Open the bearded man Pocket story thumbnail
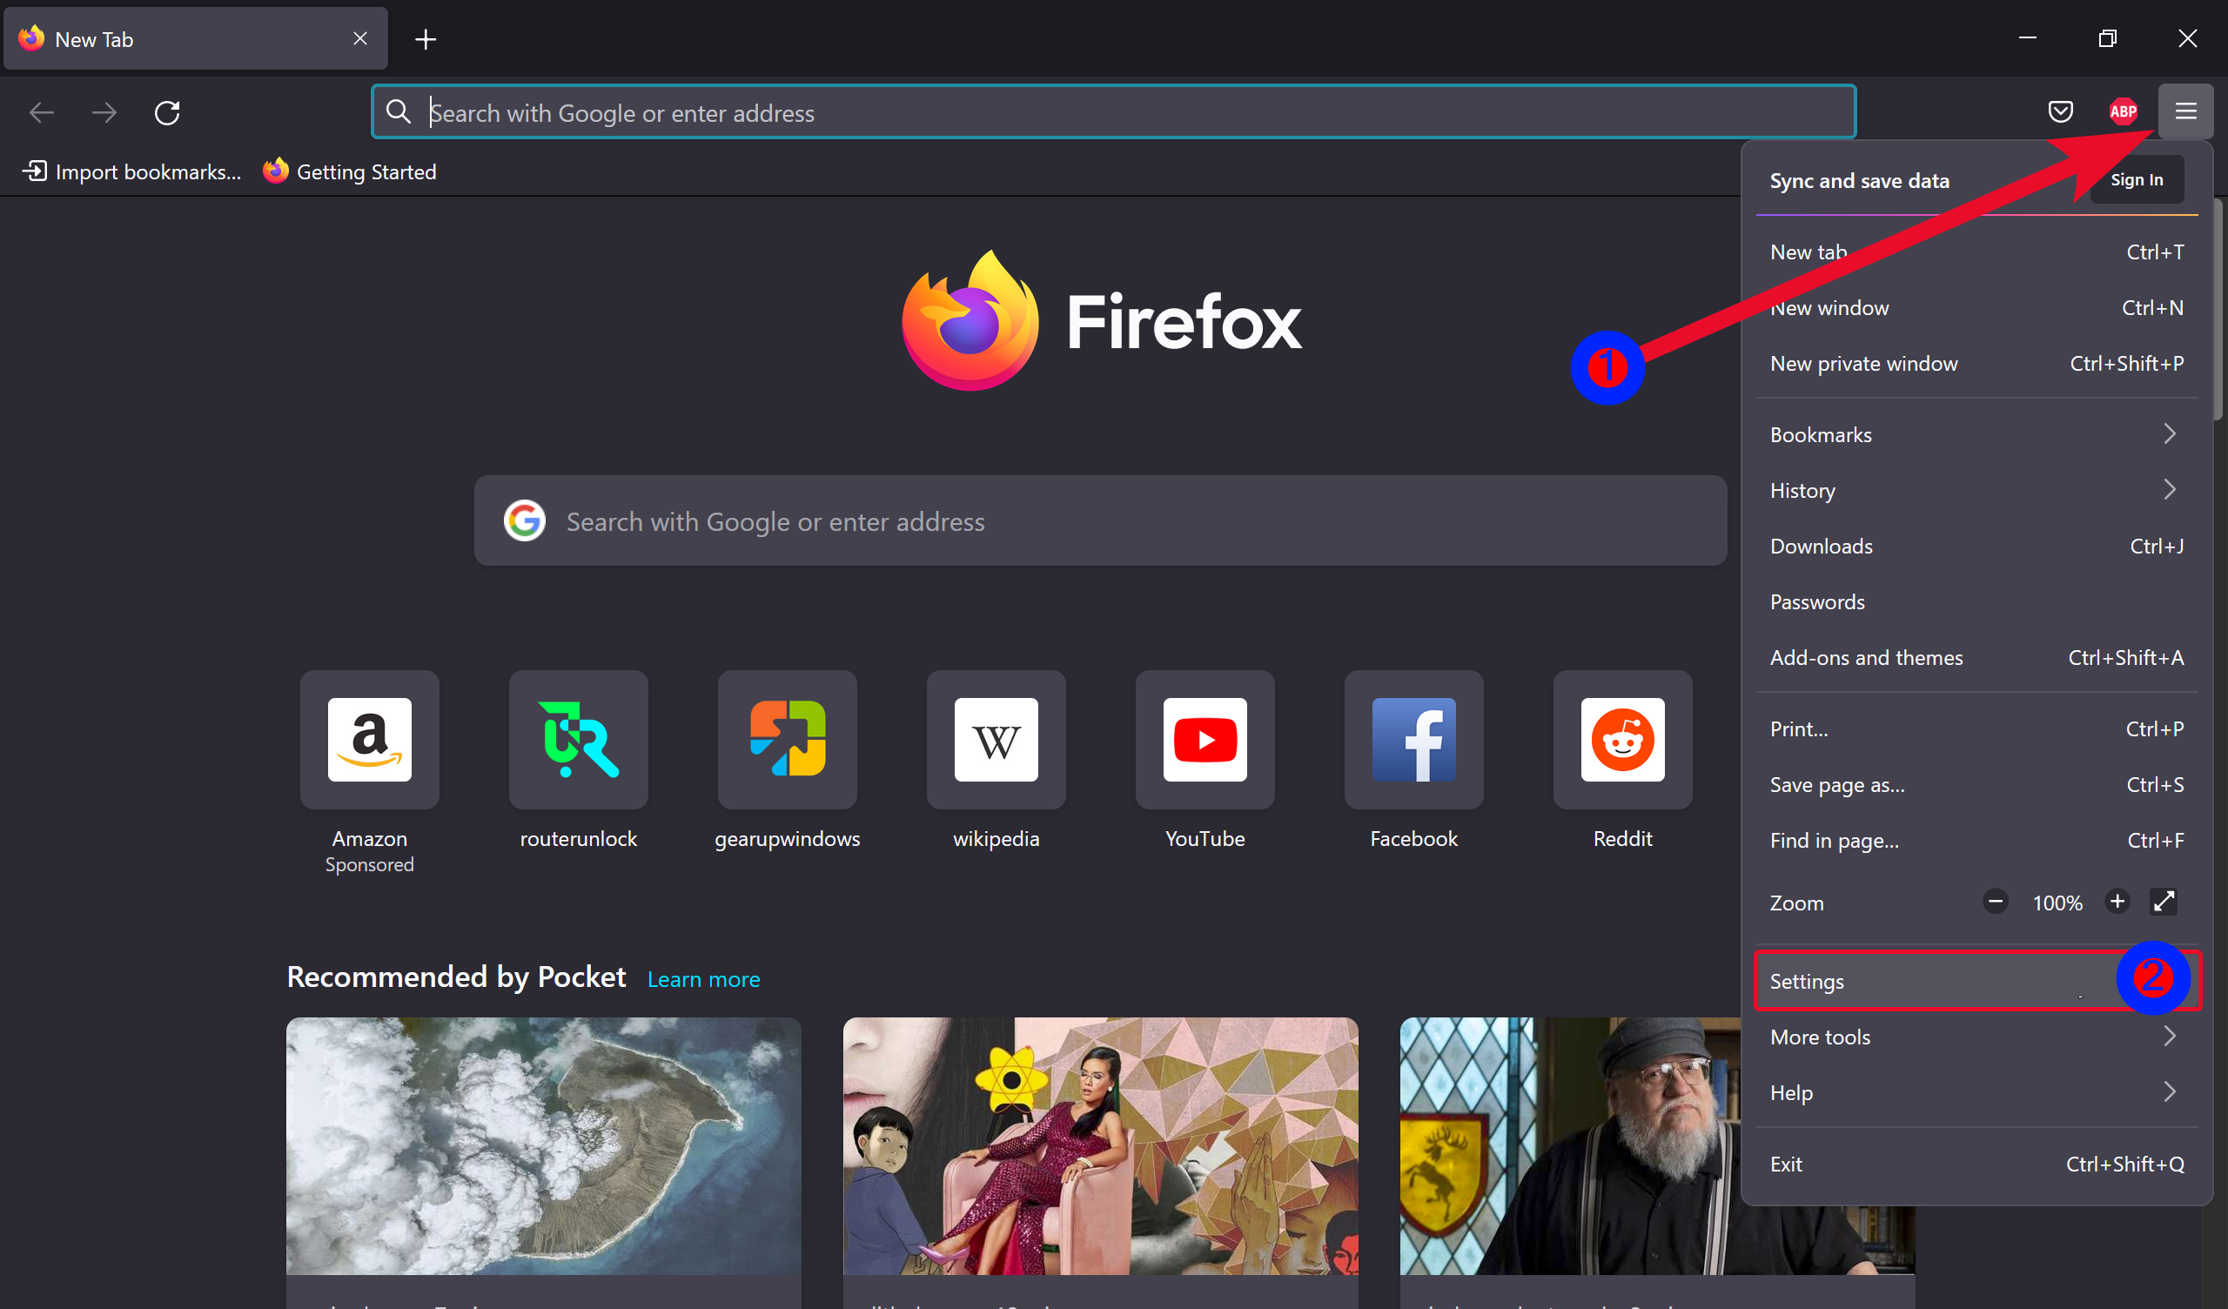Image resolution: width=2228 pixels, height=1309 pixels. pyautogui.click(x=1570, y=1146)
